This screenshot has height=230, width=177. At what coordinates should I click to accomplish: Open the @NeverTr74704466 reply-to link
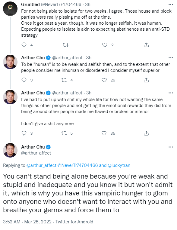click(x=77, y=165)
